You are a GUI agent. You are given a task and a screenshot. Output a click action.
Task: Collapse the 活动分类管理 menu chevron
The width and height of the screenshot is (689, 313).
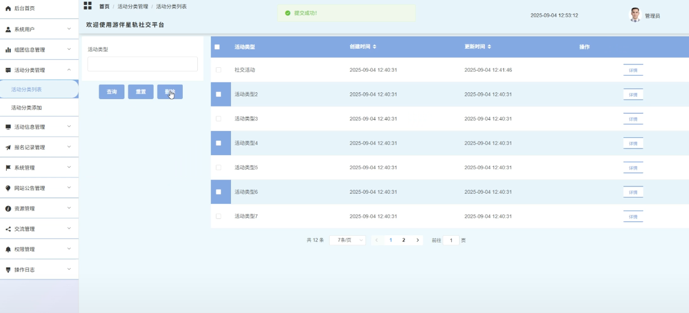pyautogui.click(x=69, y=69)
